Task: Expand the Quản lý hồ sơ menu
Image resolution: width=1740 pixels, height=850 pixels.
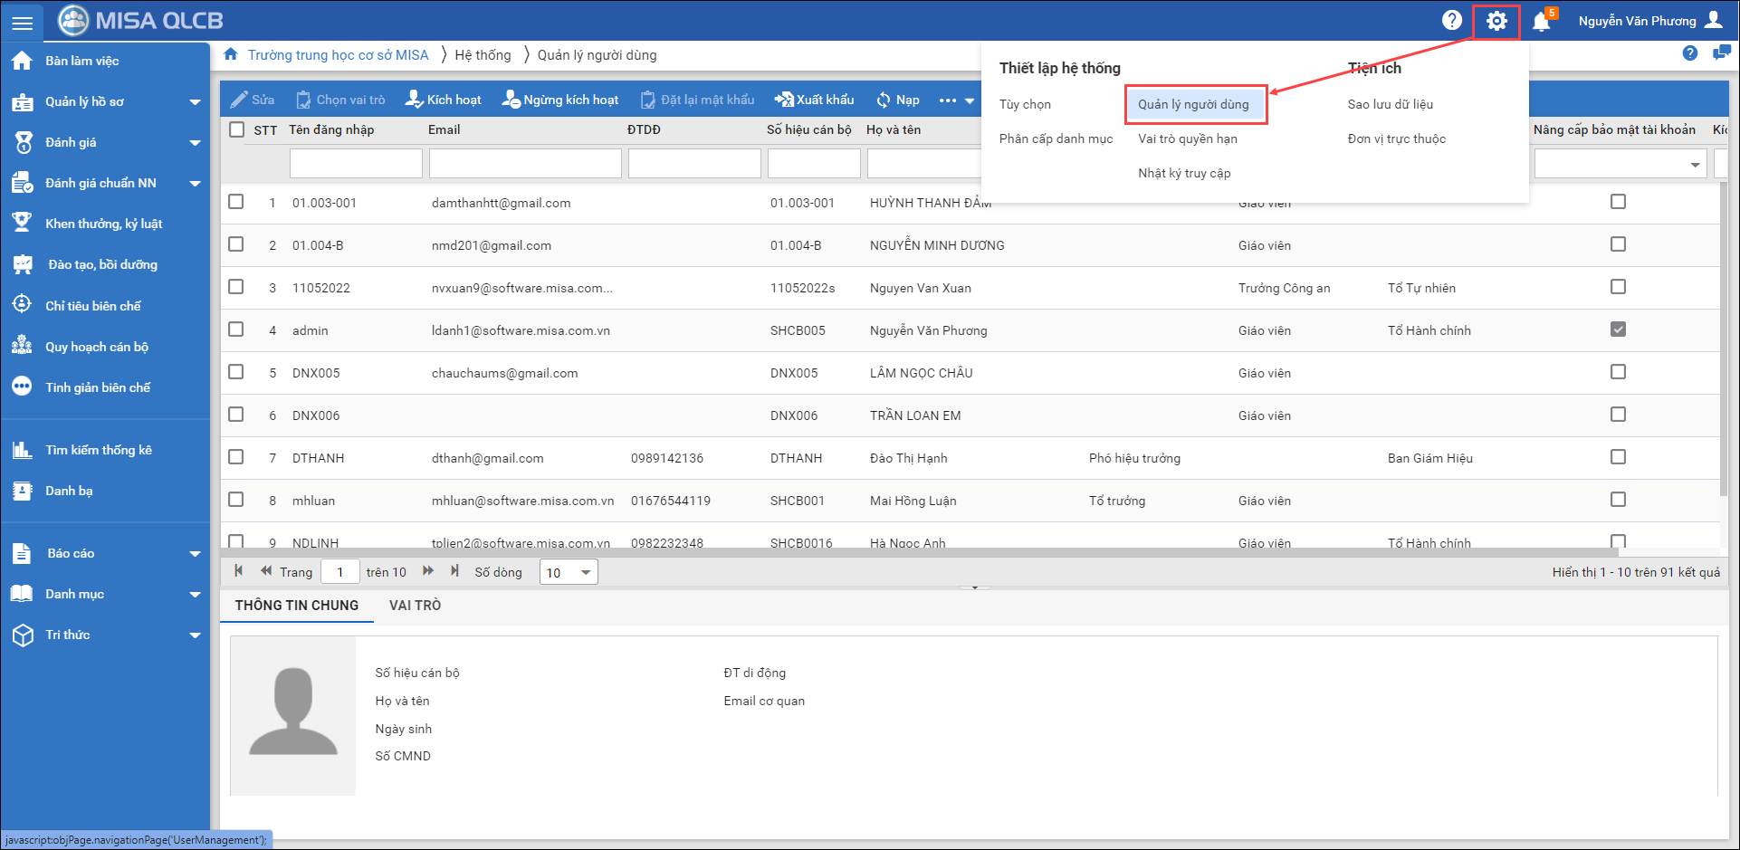Action: 195,102
